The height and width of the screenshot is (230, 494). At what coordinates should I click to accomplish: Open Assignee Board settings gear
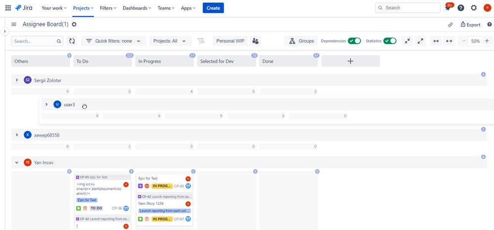point(74,25)
